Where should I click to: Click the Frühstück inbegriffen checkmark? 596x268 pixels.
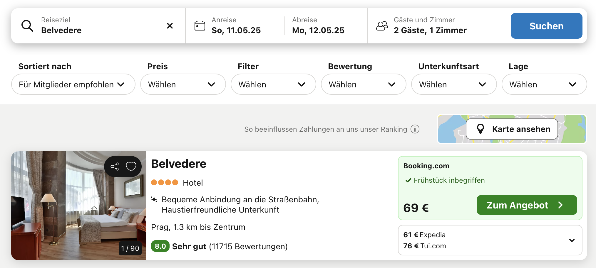coord(408,180)
